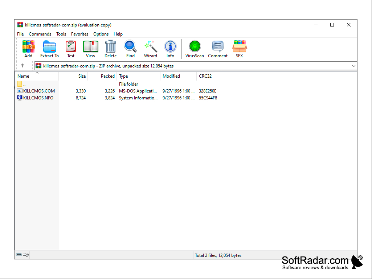Sort by the Size column header

[x=73, y=76]
